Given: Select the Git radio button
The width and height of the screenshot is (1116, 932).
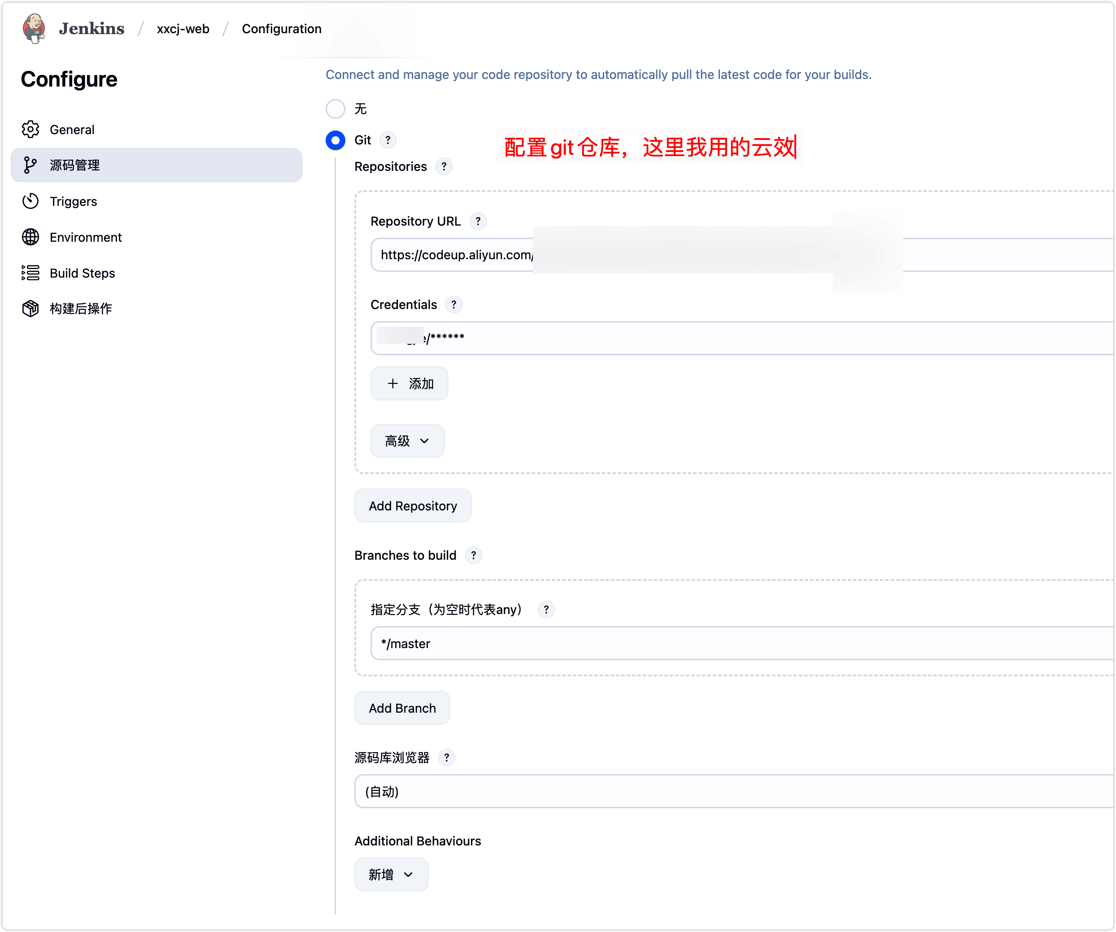Looking at the screenshot, I should 336,140.
